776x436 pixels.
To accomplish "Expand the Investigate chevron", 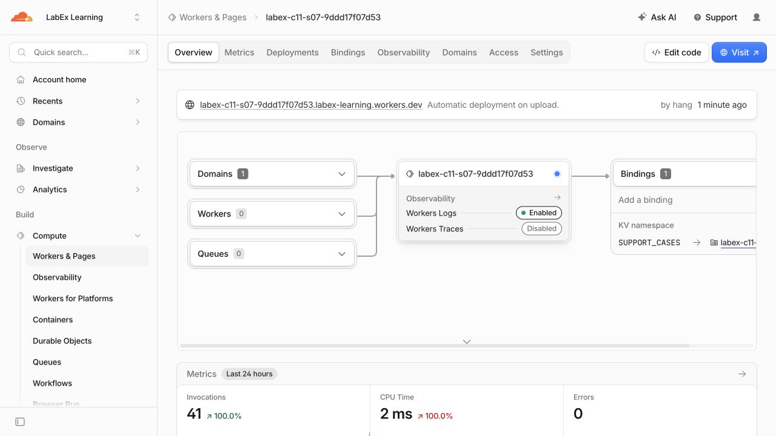I will coord(138,168).
